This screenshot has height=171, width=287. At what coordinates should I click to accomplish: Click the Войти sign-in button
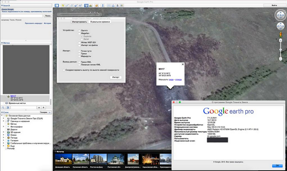[274, 5]
